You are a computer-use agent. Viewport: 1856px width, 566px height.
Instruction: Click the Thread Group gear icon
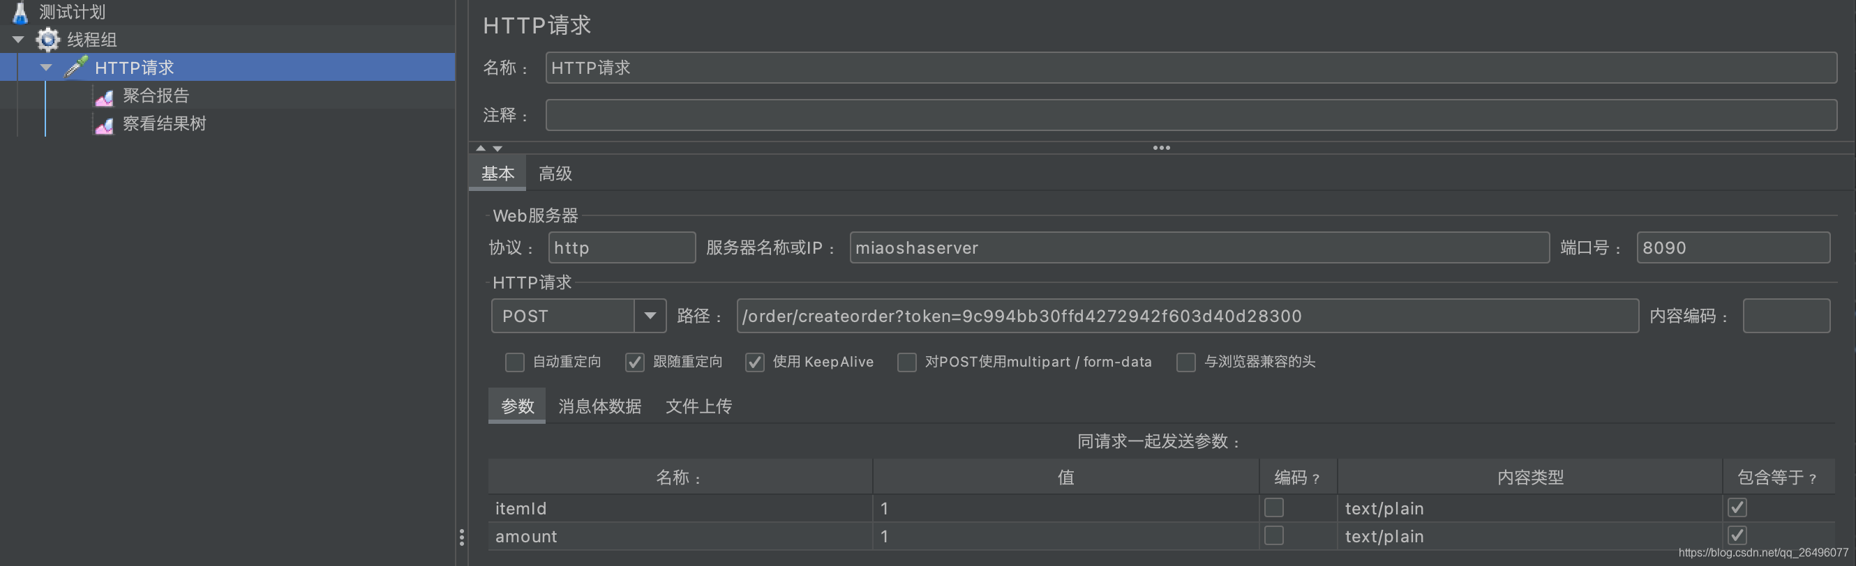[48, 40]
